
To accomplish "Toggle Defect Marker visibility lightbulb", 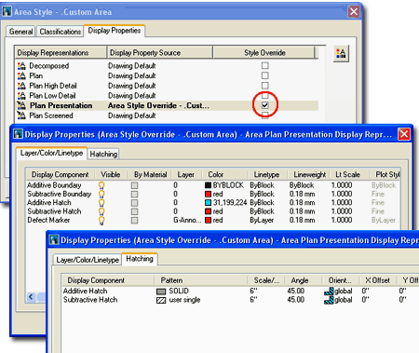I will [x=101, y=220].
